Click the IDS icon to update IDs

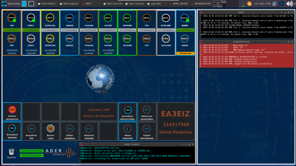tap(31, 129)
